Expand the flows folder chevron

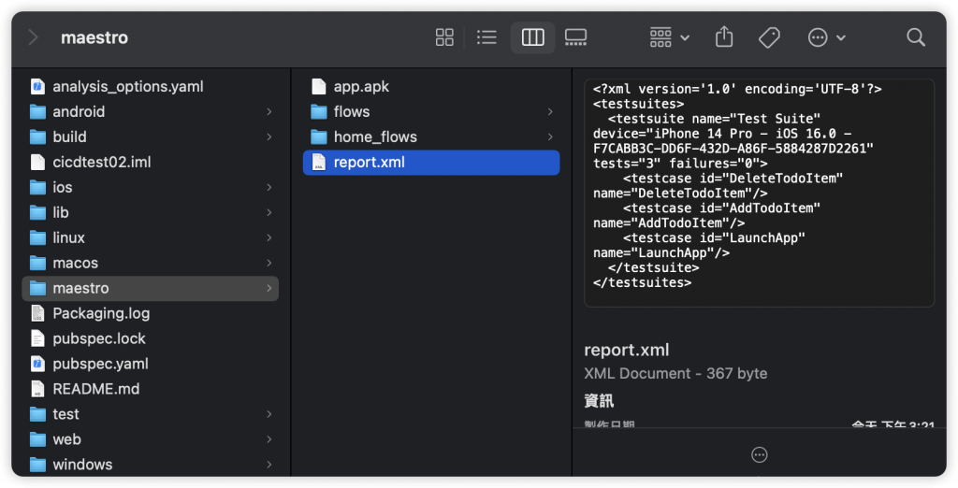(550, 112)
